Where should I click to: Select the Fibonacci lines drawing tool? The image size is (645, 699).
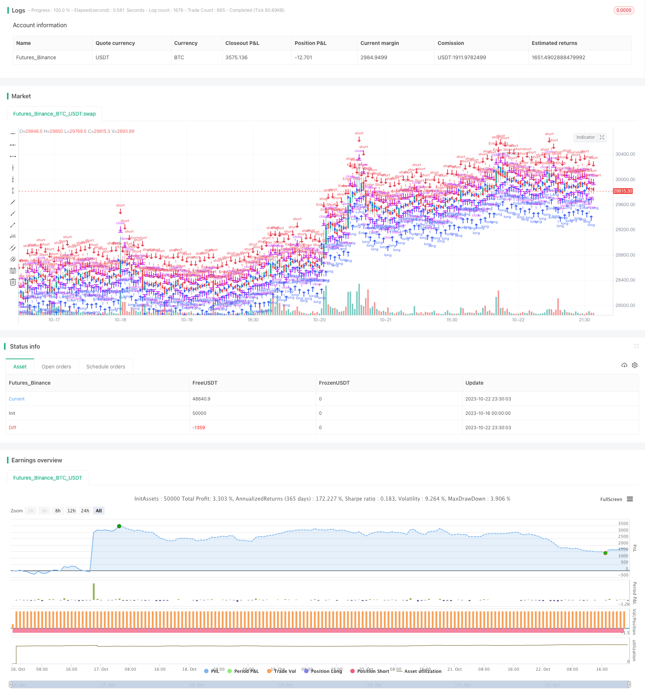(13, 271)
